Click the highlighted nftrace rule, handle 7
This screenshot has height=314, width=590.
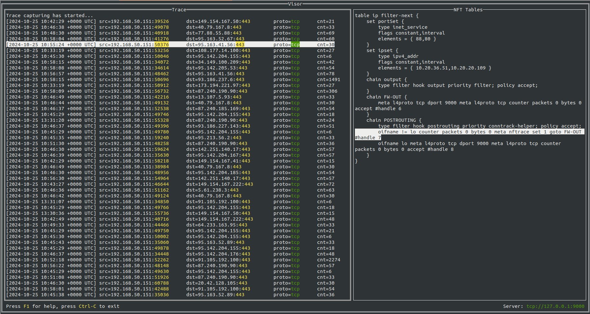(470, 135)
